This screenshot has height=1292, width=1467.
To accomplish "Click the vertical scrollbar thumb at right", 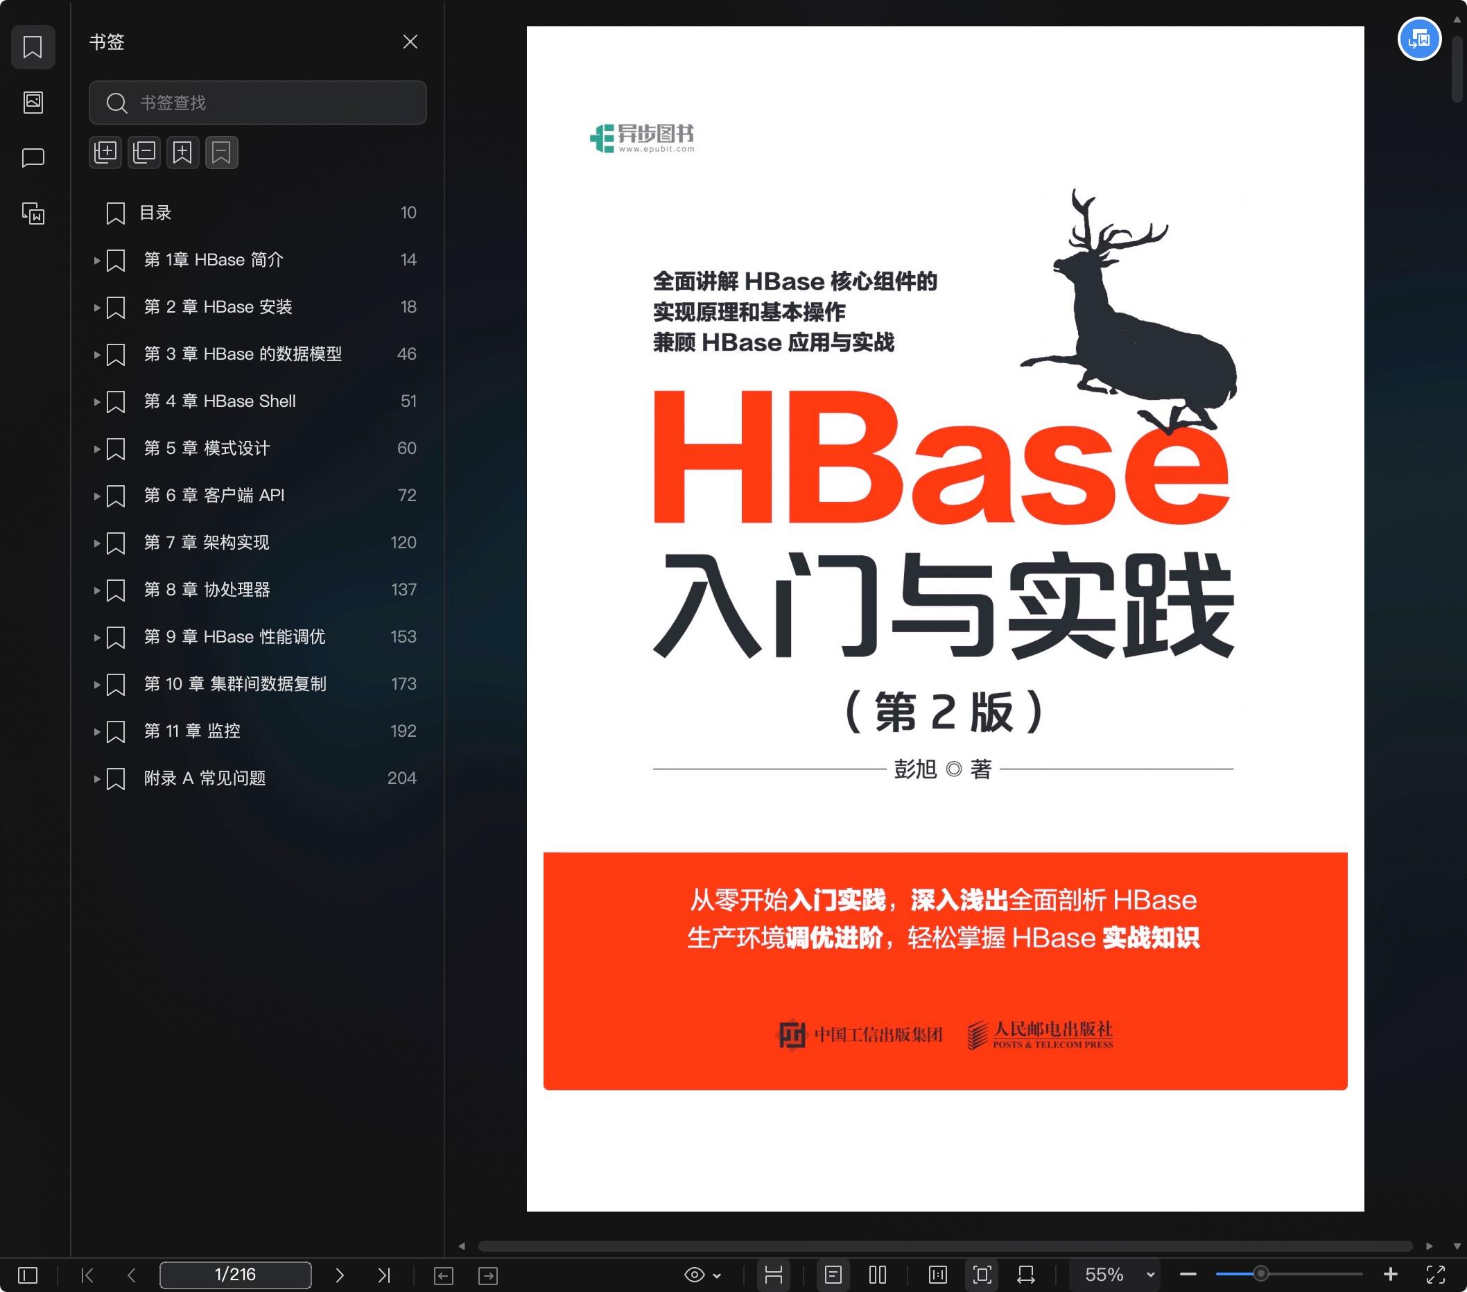I will coord(1457,69).
